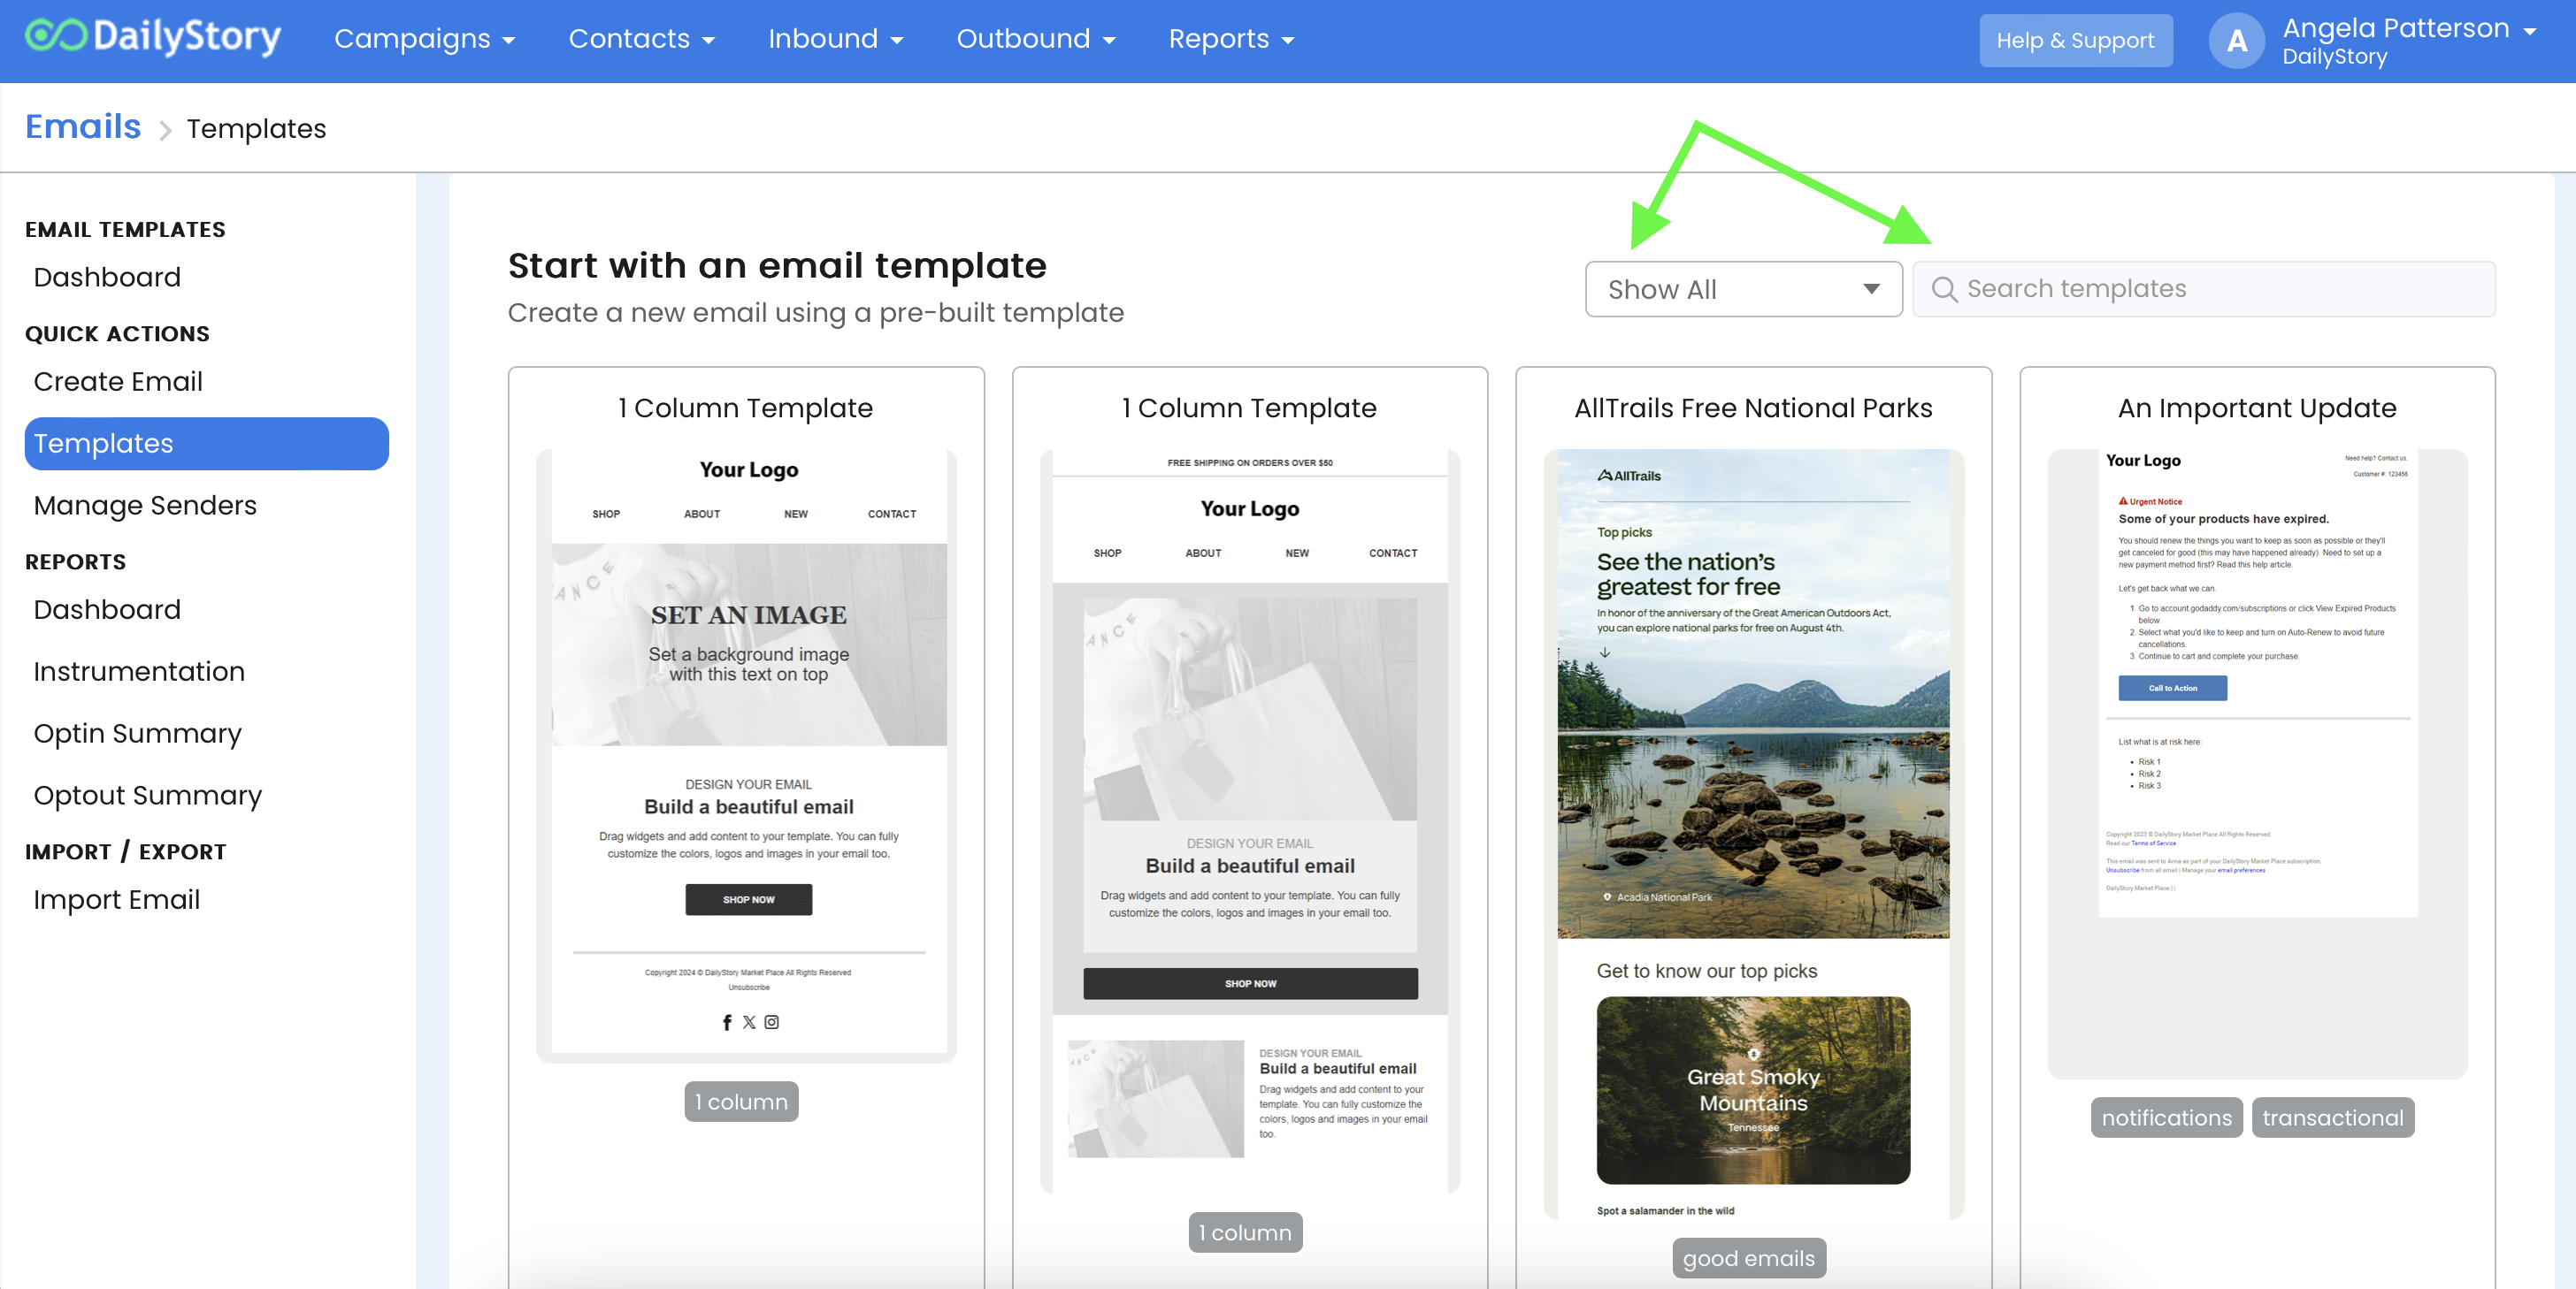Click Create Email in the sidebar
Viewport: 2576px width, 1289px height.
coord(118,382)
